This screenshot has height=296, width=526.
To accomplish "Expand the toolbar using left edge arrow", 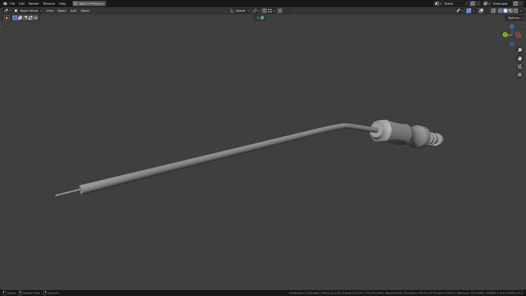I will (1, 27).
